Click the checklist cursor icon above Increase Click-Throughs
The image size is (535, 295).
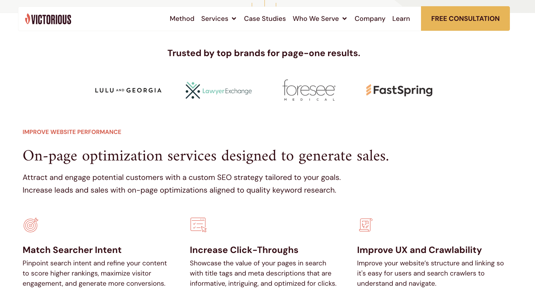[198, 225]
